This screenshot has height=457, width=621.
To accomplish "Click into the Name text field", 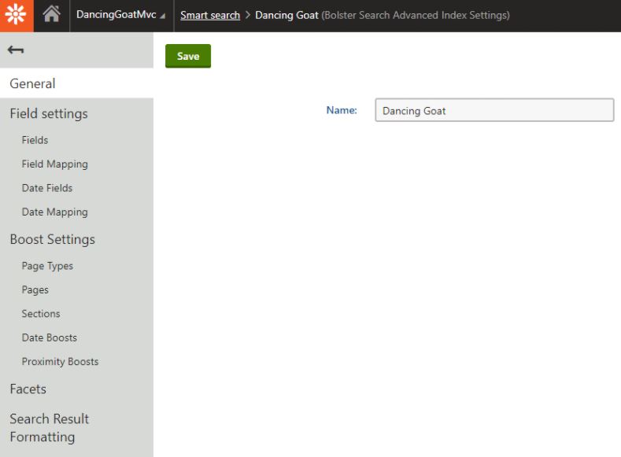I will (493, 111).
